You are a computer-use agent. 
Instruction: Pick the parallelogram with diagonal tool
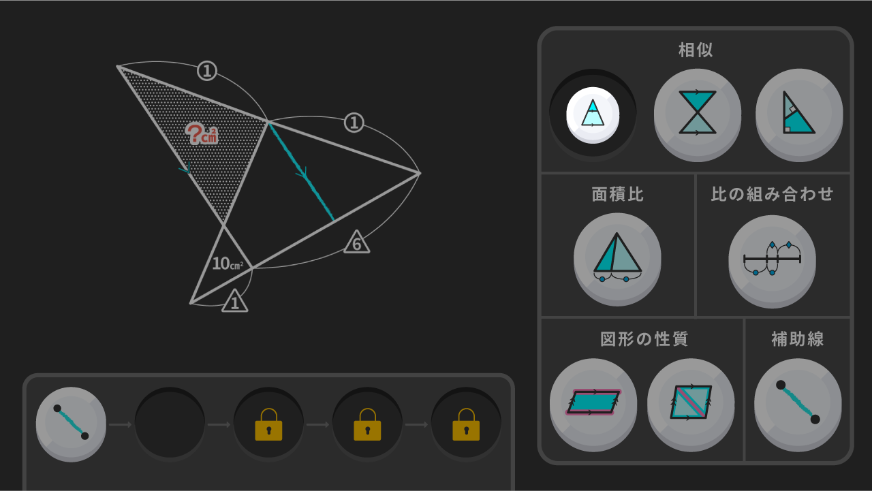click(691, 403)
